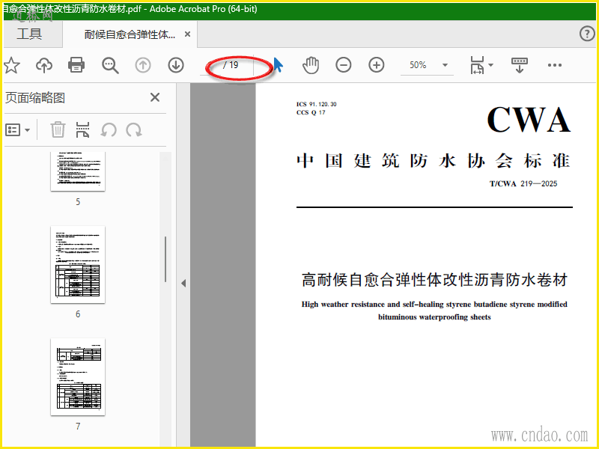Delete selected pages with trash icon

click(58, 129)
